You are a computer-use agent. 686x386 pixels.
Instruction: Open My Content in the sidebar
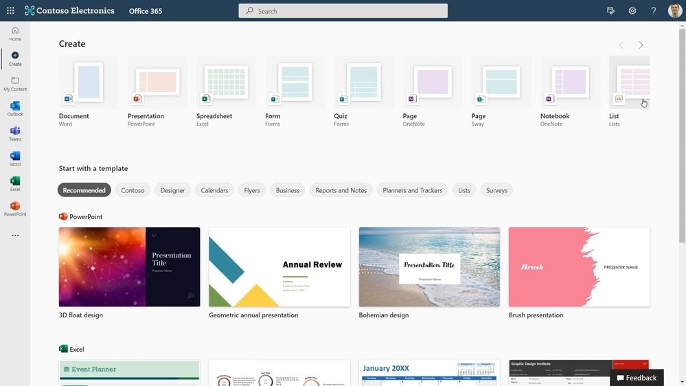tap(15, 84)
